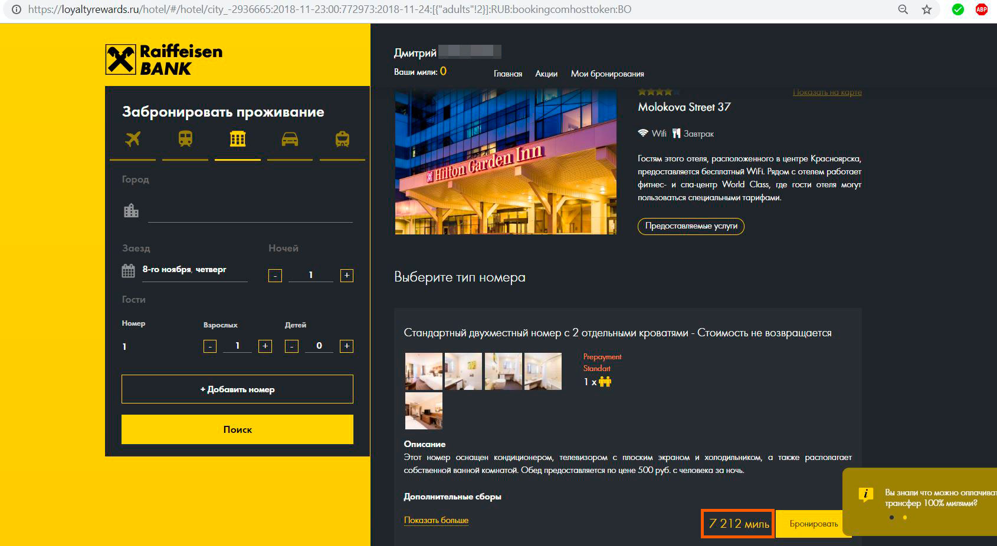
Task: Click the breakfast fork-knife icon
Action: 676,134
